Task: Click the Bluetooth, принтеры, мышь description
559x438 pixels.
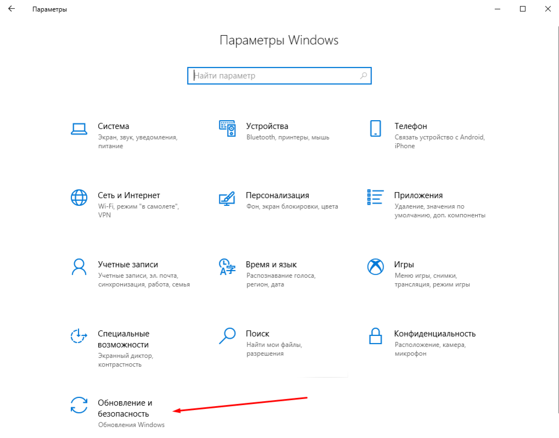Action: [x=287, y=137]
